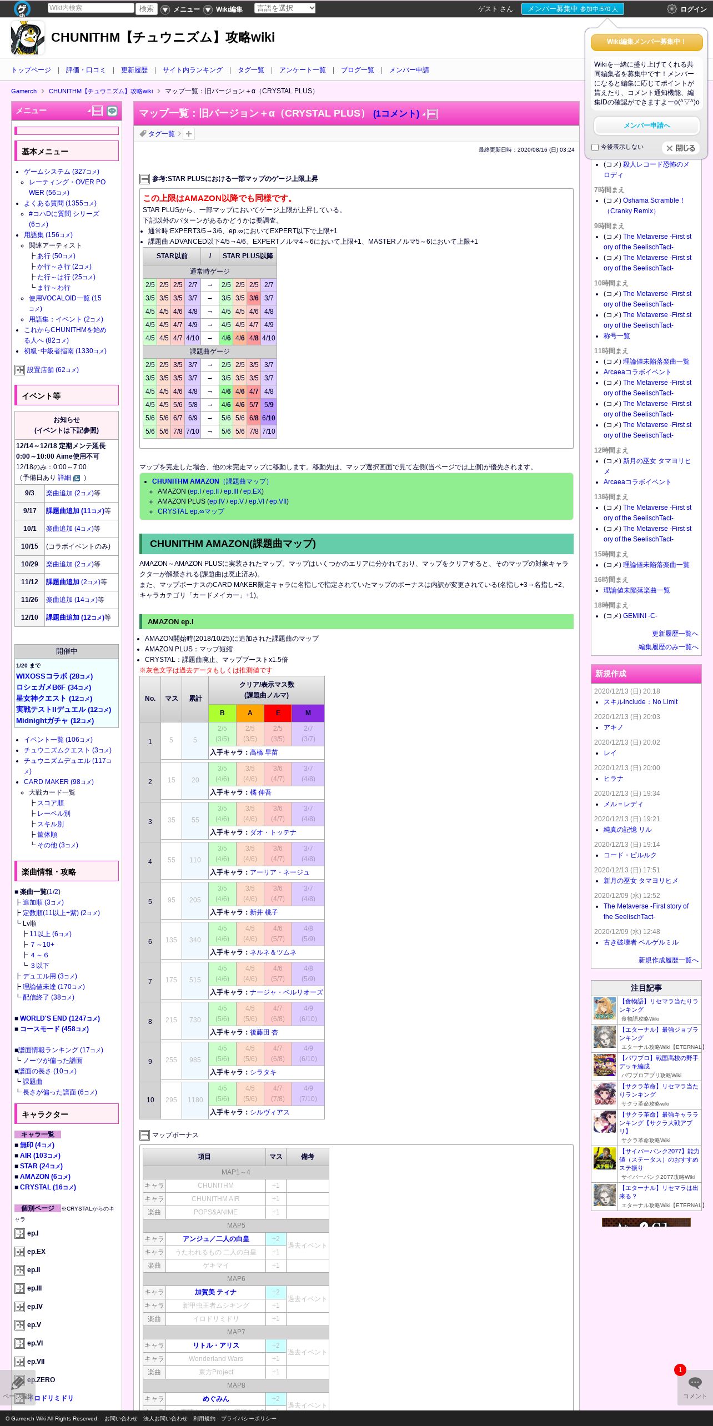Click the ページ編集 pencil icon

[x=18, y=1382]
